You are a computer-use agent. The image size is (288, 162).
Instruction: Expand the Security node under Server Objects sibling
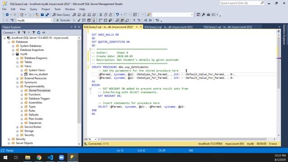[x=9, y=139]
